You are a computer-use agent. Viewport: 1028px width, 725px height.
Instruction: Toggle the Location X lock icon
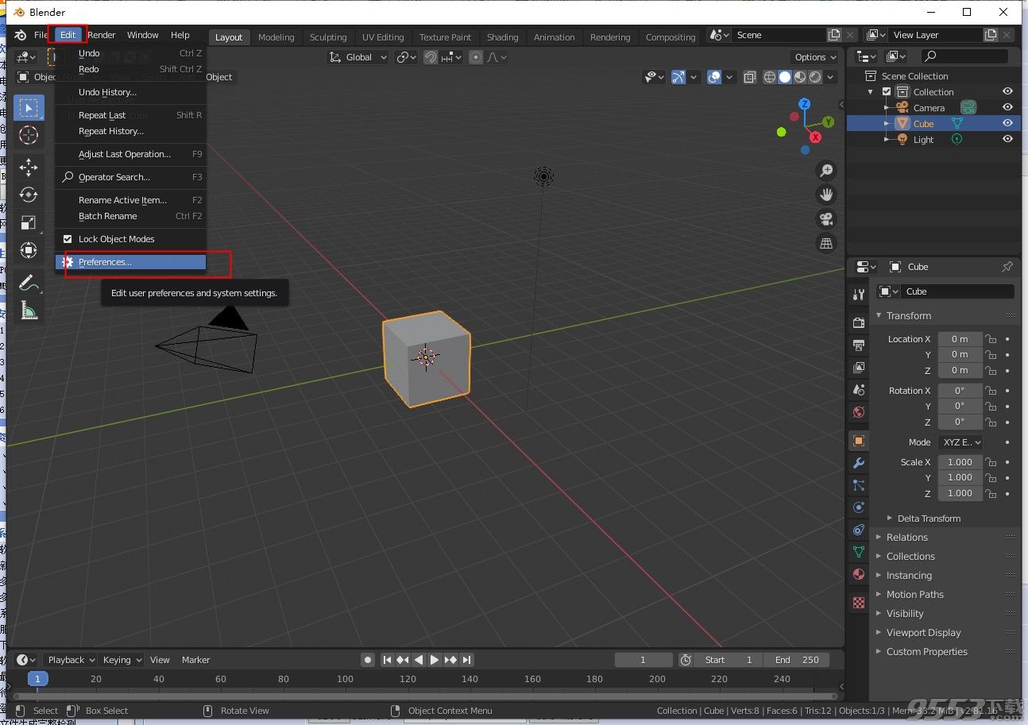pos(991,339)
